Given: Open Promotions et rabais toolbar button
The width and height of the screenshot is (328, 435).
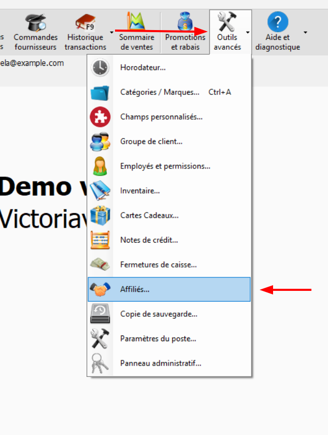Looking at the screenshot, I should point(185,32).
